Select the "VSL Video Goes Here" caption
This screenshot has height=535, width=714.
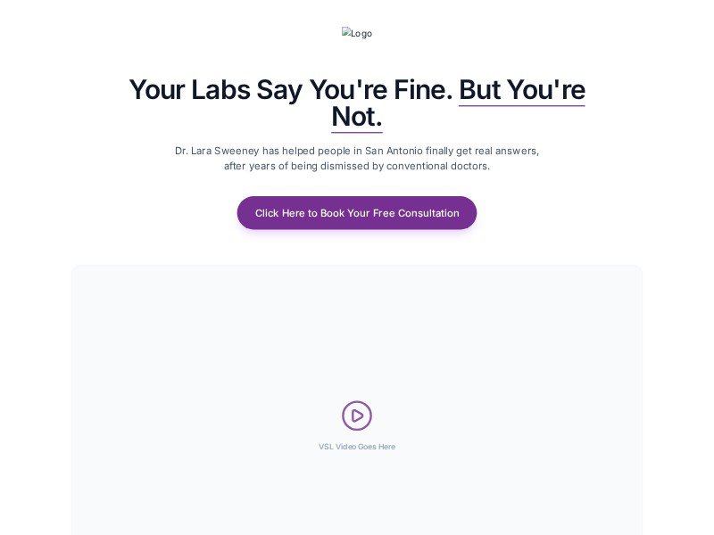pos(357,447)
